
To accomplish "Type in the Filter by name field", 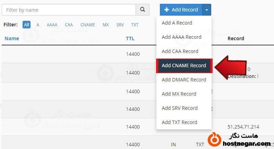I will coord(68,10).
